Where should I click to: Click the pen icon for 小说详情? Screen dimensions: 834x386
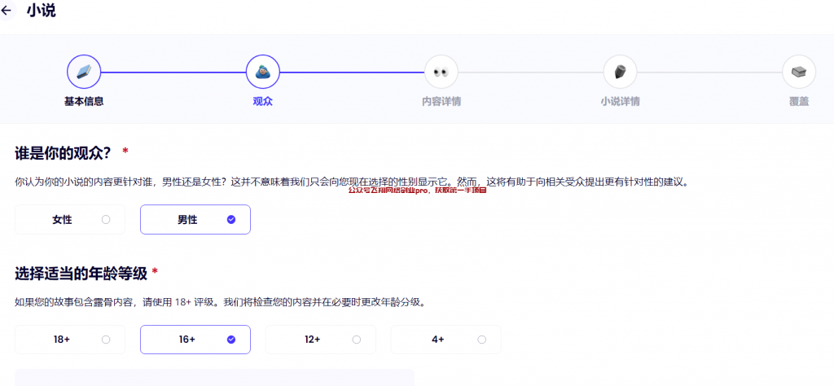pos(620,72)
